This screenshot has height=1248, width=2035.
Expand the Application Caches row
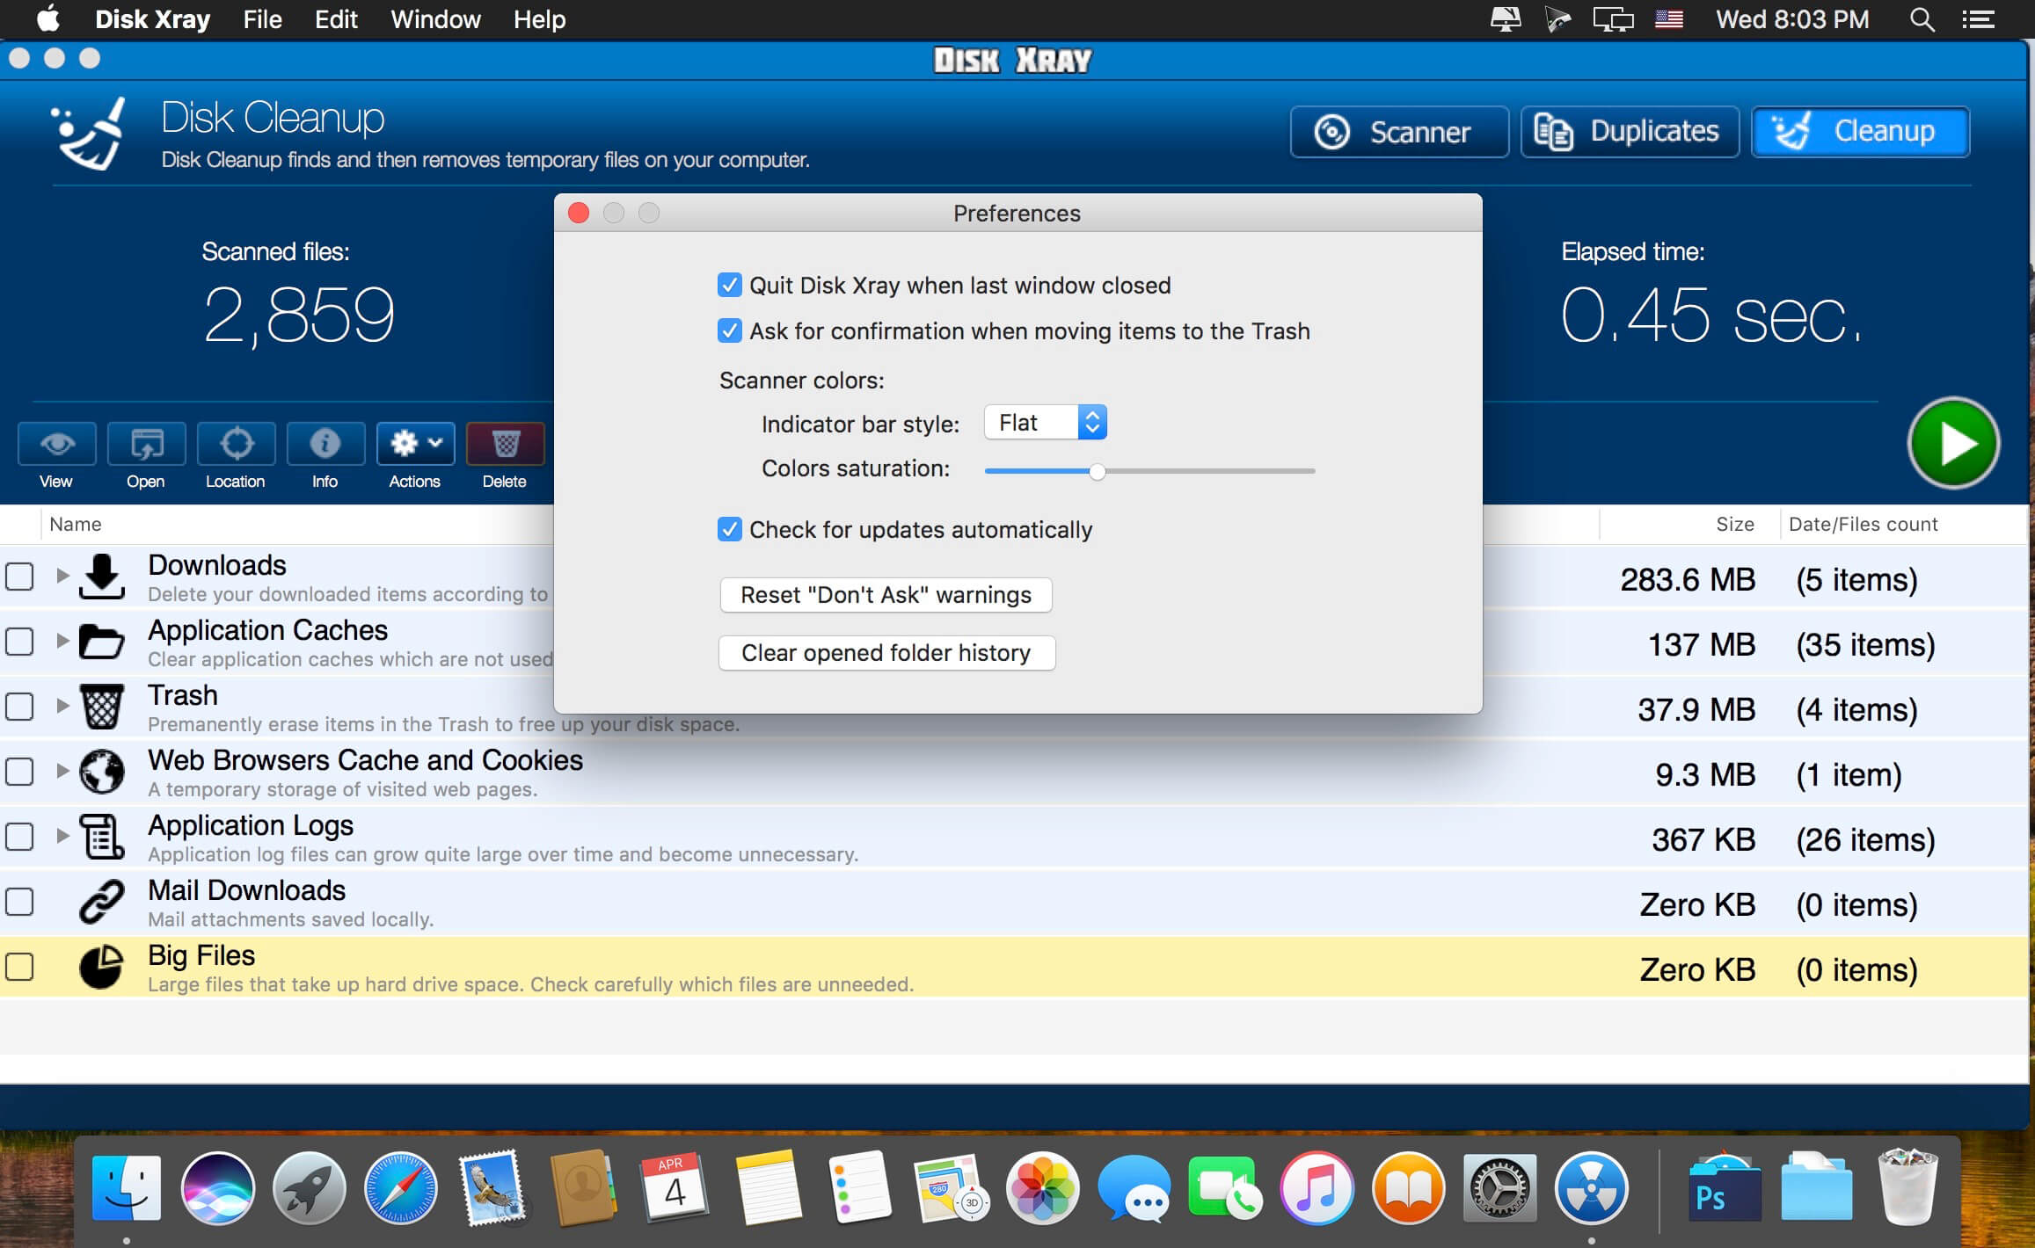point(62,641)
